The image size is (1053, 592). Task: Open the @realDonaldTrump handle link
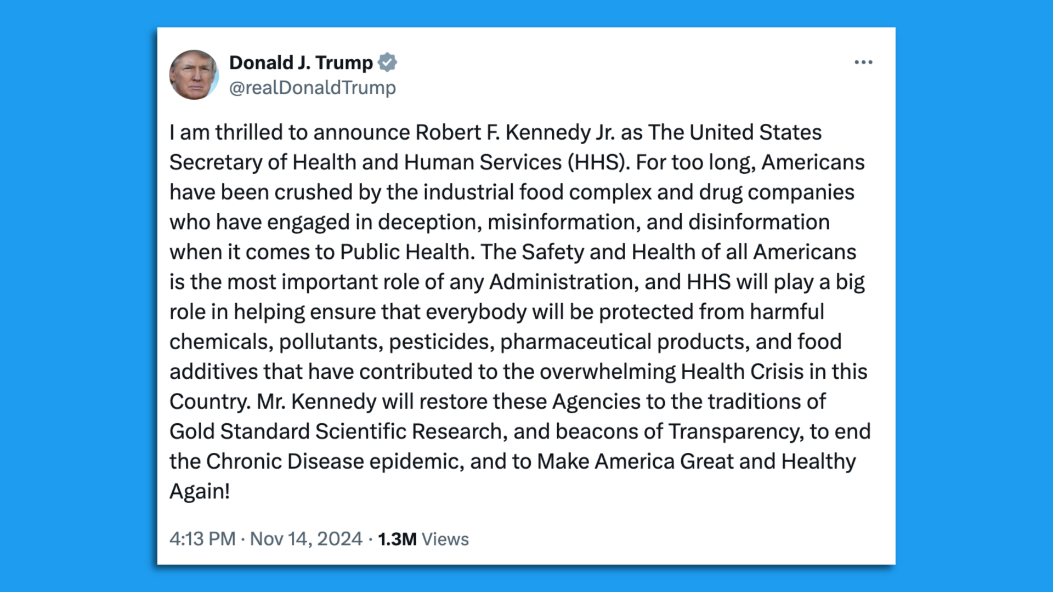[312, 88]
